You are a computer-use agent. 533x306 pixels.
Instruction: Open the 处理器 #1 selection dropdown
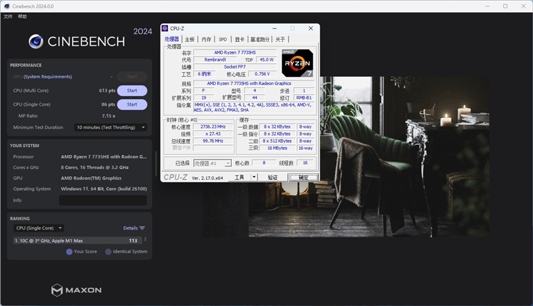click(x=213, y=163)
